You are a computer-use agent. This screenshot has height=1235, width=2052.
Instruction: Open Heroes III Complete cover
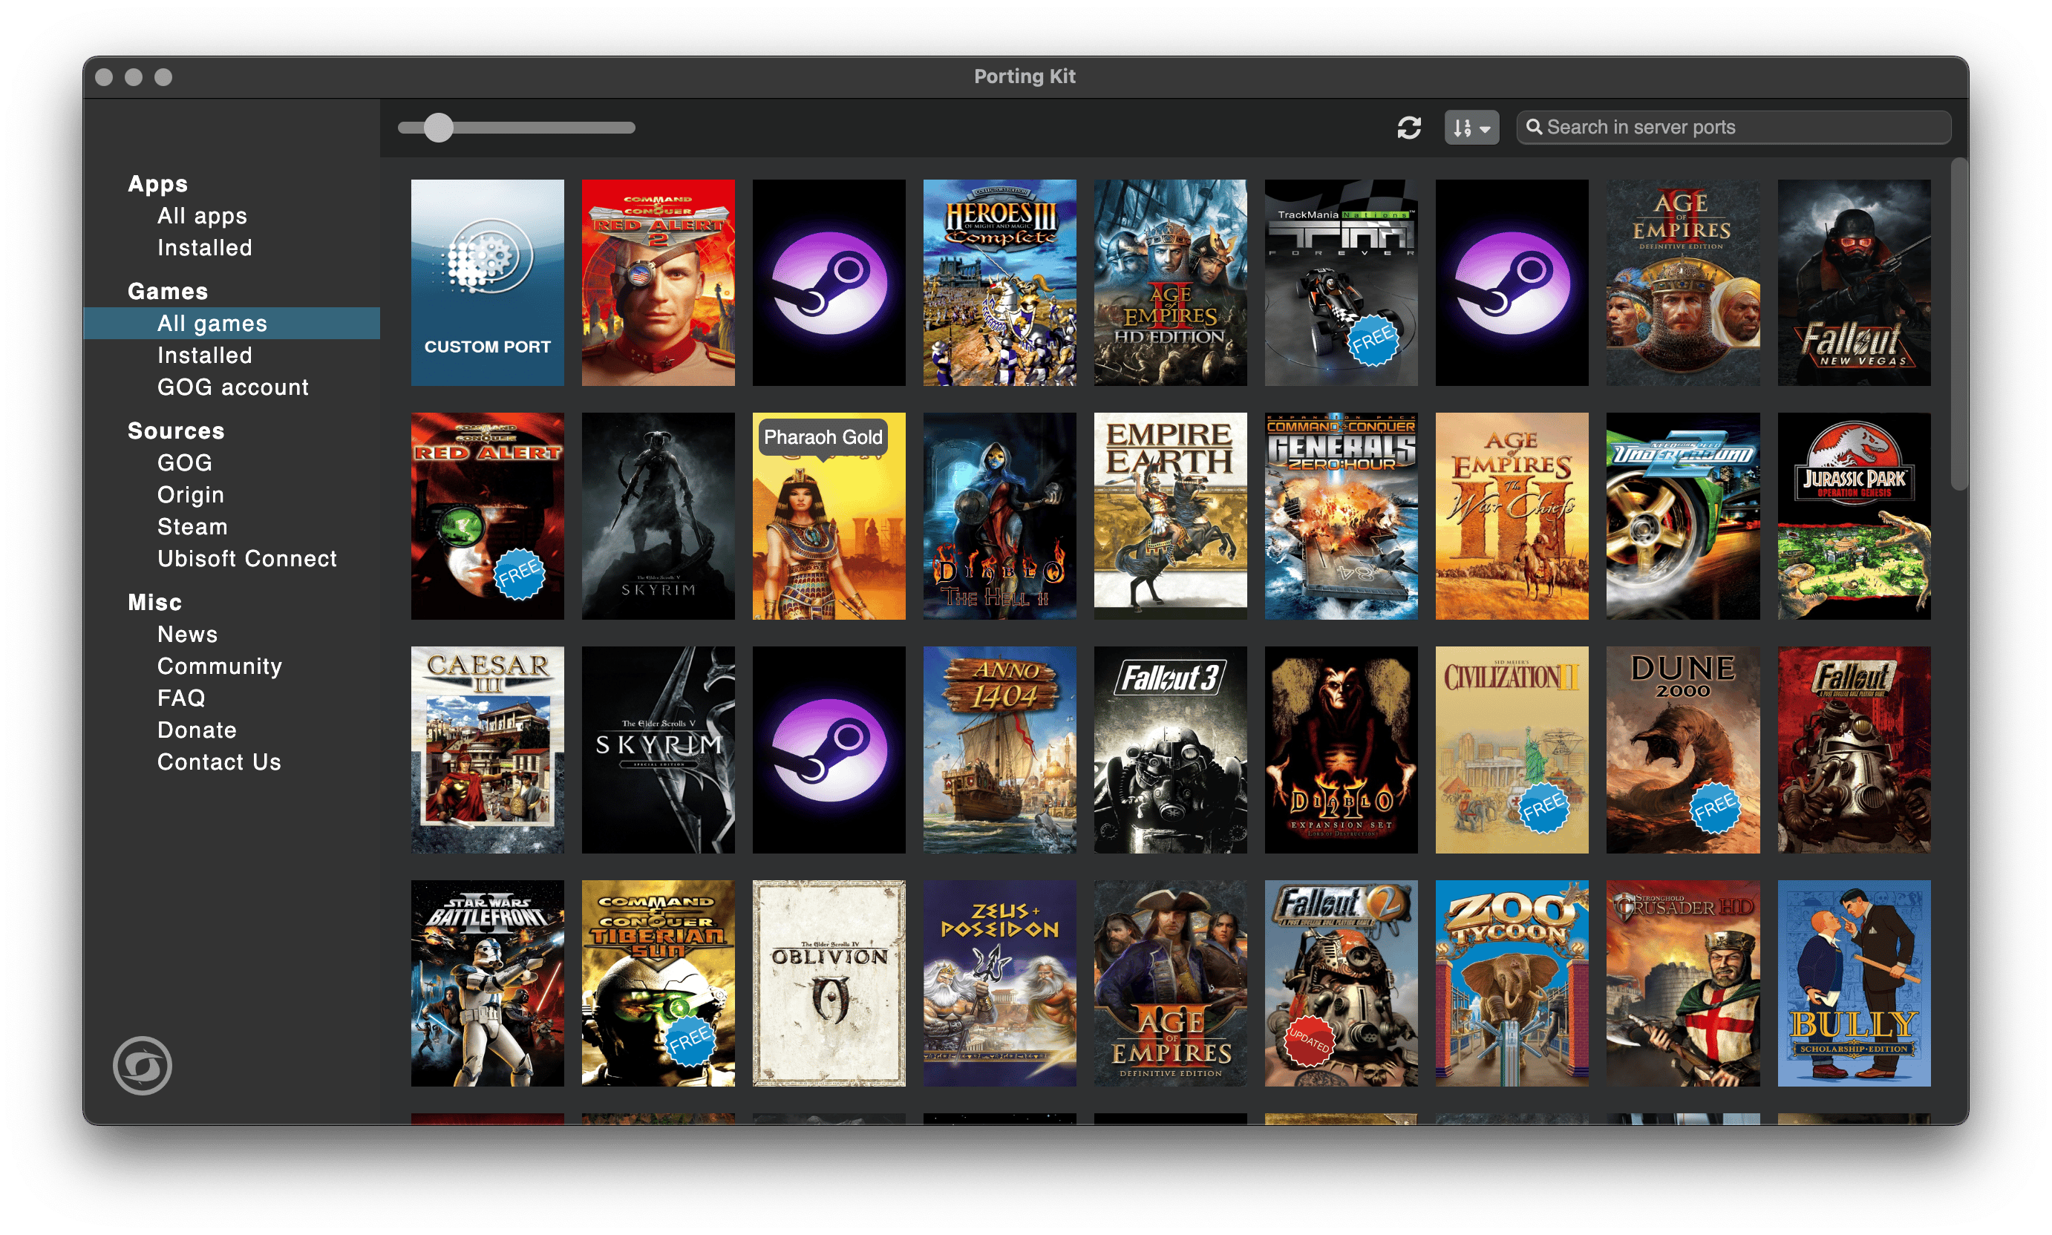[x=999, y=282]
